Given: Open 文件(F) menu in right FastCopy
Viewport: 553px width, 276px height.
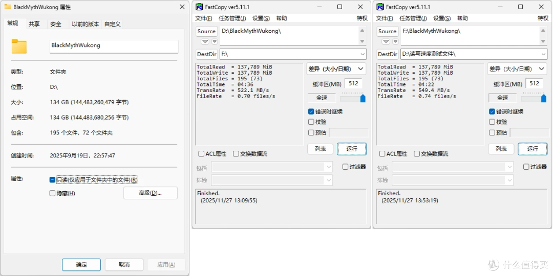Looking at the screenshot, I should coord(385,18).
